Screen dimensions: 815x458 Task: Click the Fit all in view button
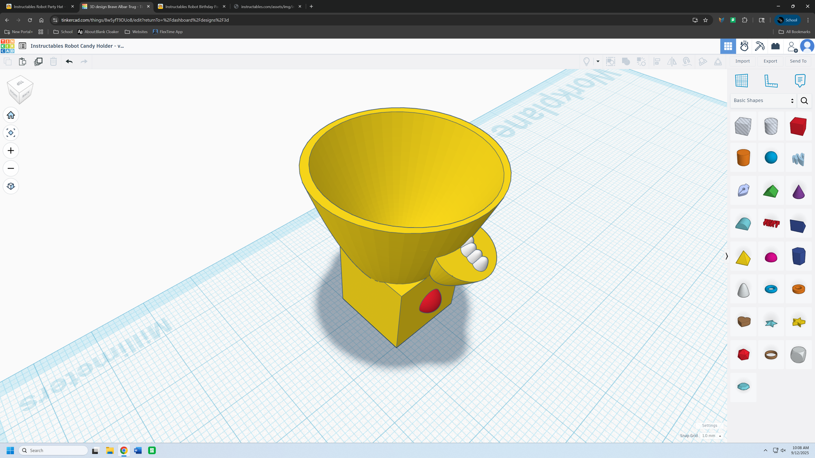point(11,133)
